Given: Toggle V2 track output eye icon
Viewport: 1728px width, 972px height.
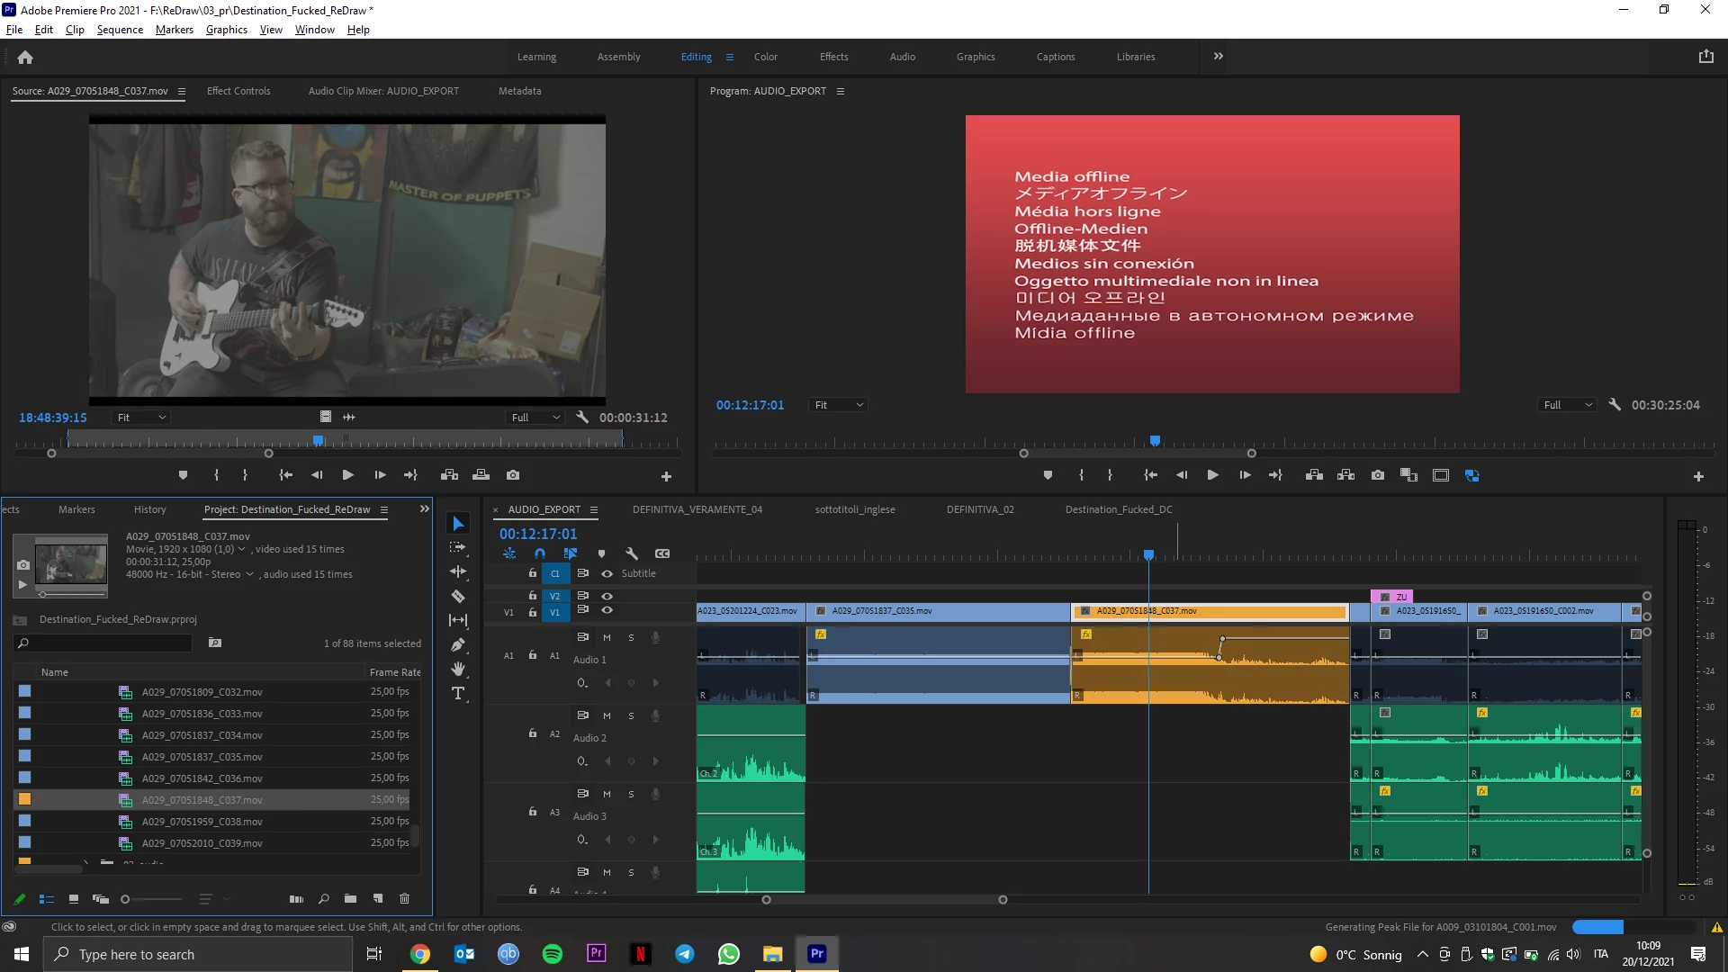Looking at the screenshot, I should click(607, 596).
